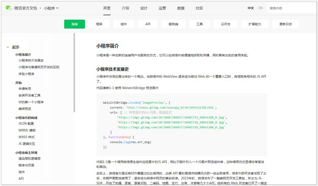
Task: Click the 小程序简介 page heading
Action: [x=107, y=46]
